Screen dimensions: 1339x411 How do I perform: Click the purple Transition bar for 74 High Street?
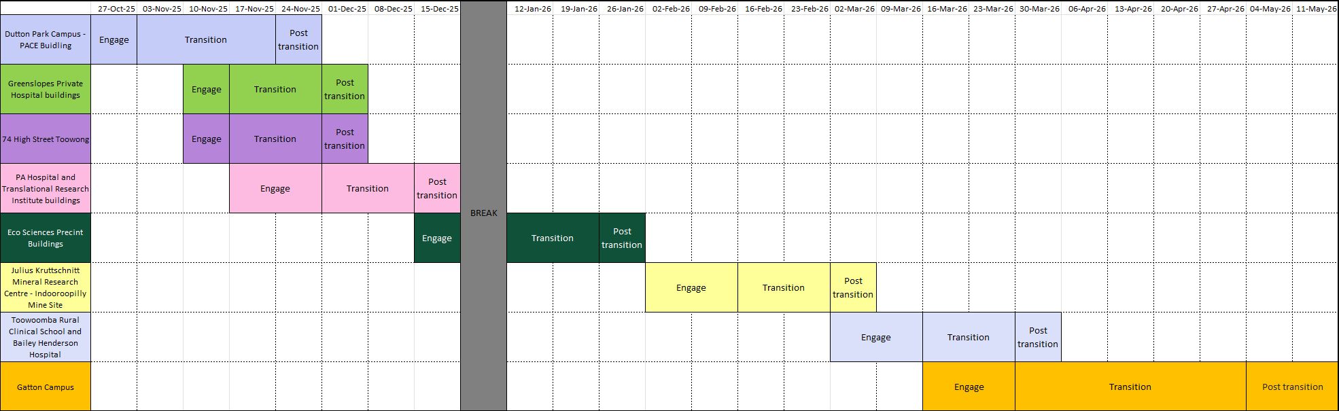coord(275,139)
